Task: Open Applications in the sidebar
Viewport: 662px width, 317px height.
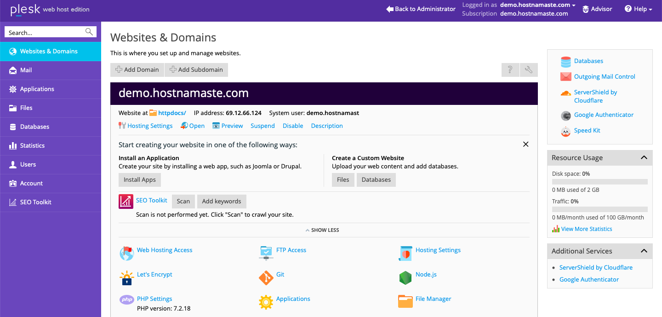Action: (51, 89)
